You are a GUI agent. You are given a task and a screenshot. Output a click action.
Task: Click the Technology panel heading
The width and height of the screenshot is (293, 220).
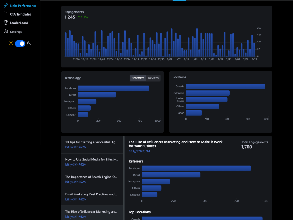(x=72, y=78)
